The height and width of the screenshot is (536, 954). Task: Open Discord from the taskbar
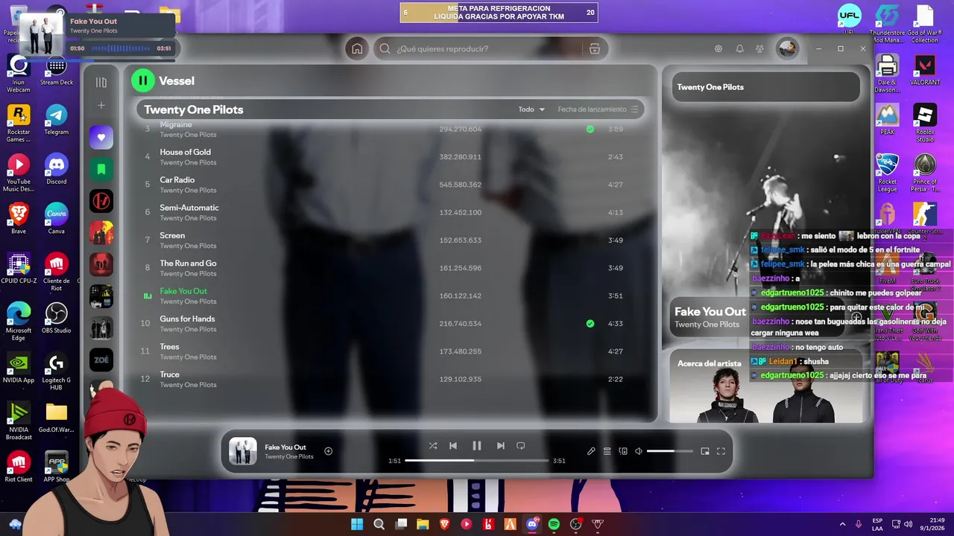click(532, 524)
